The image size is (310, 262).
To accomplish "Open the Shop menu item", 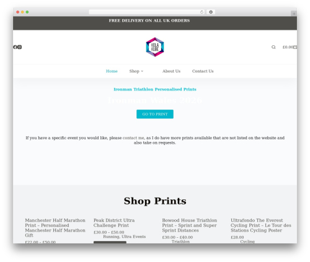I will point(135,71).
